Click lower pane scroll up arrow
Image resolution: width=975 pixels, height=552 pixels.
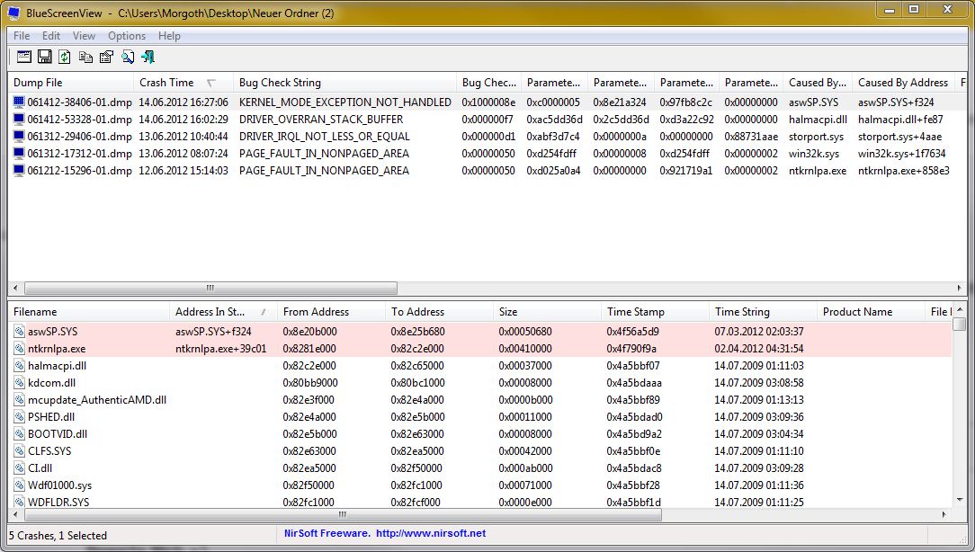coord(960,309)
